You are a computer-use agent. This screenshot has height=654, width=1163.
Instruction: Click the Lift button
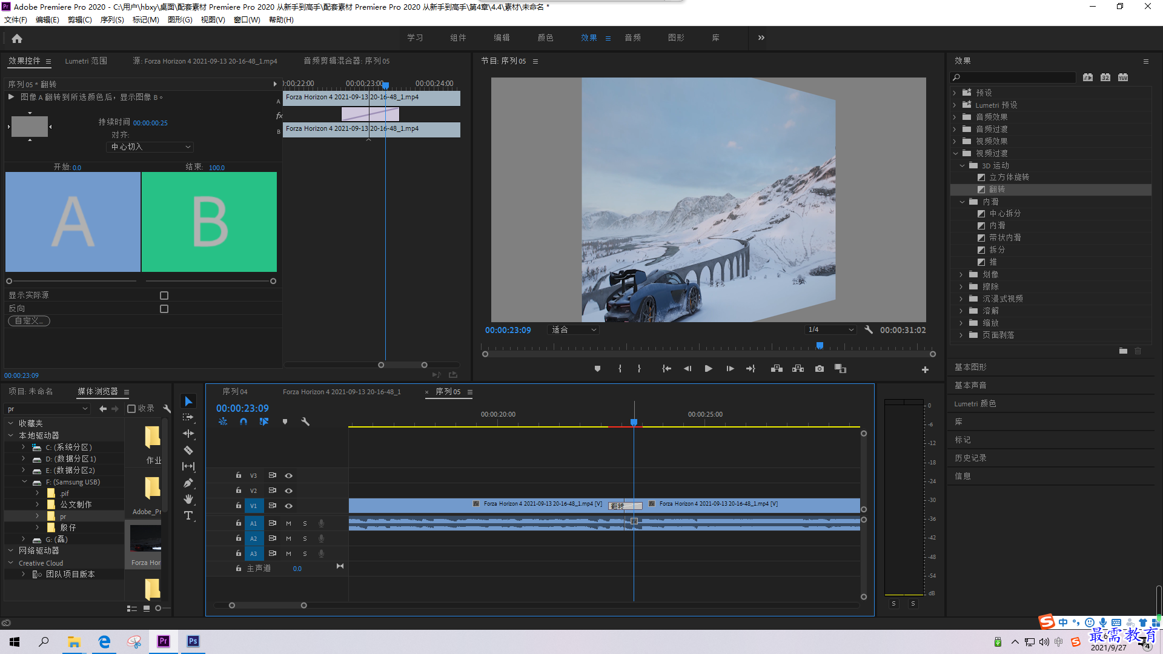[x=777, y=368]
